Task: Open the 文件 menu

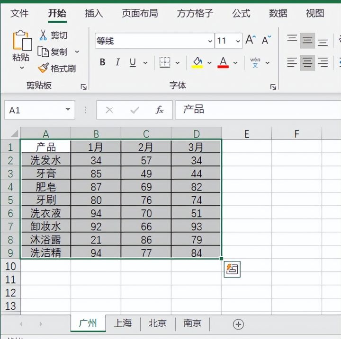Action: [19, 13]
